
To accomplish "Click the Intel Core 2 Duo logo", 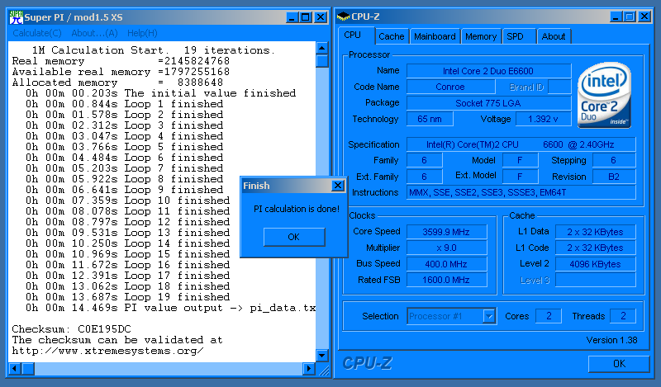I will [x=604, y=95].
